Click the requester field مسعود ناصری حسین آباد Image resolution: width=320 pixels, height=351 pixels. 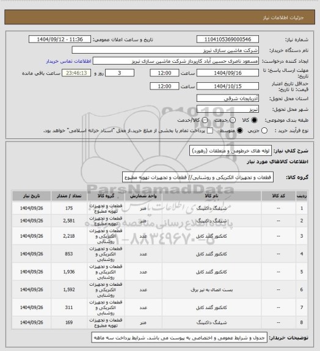176,61
